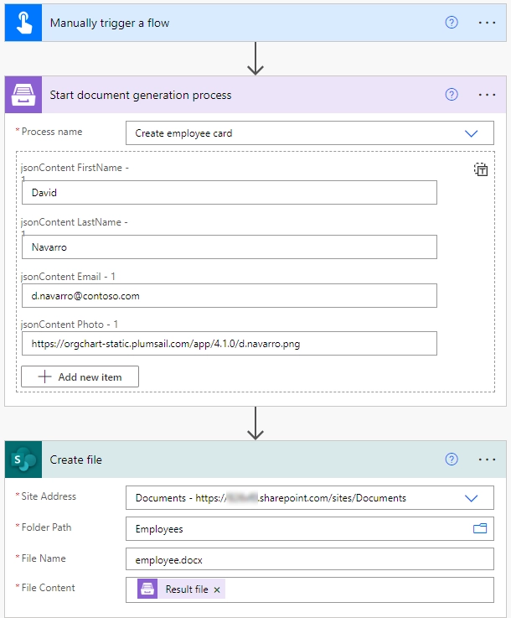Screen dimensions: 511x618
Task: Collapse the Create file step header
Action: click(x=255, y=460)
